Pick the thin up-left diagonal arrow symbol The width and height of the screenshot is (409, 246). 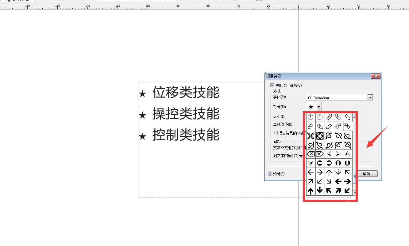(x=347, y=172)
